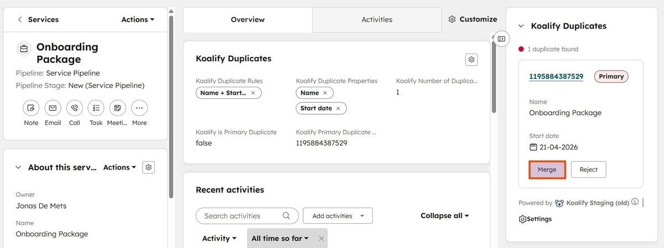Click the Call icon button
The width and height of the screenshot is (664, 248).
click(74, 108)
